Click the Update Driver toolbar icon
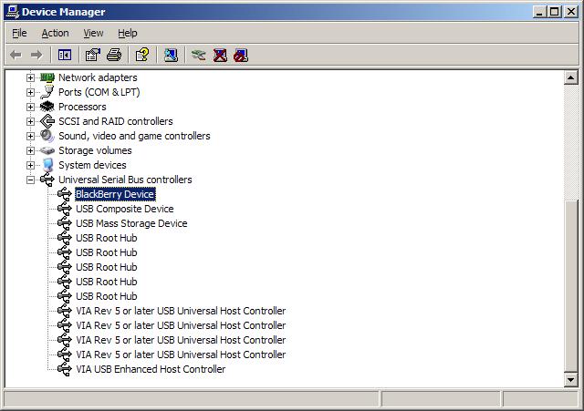This screenshot has width=584, height=411. coord(199,55)
